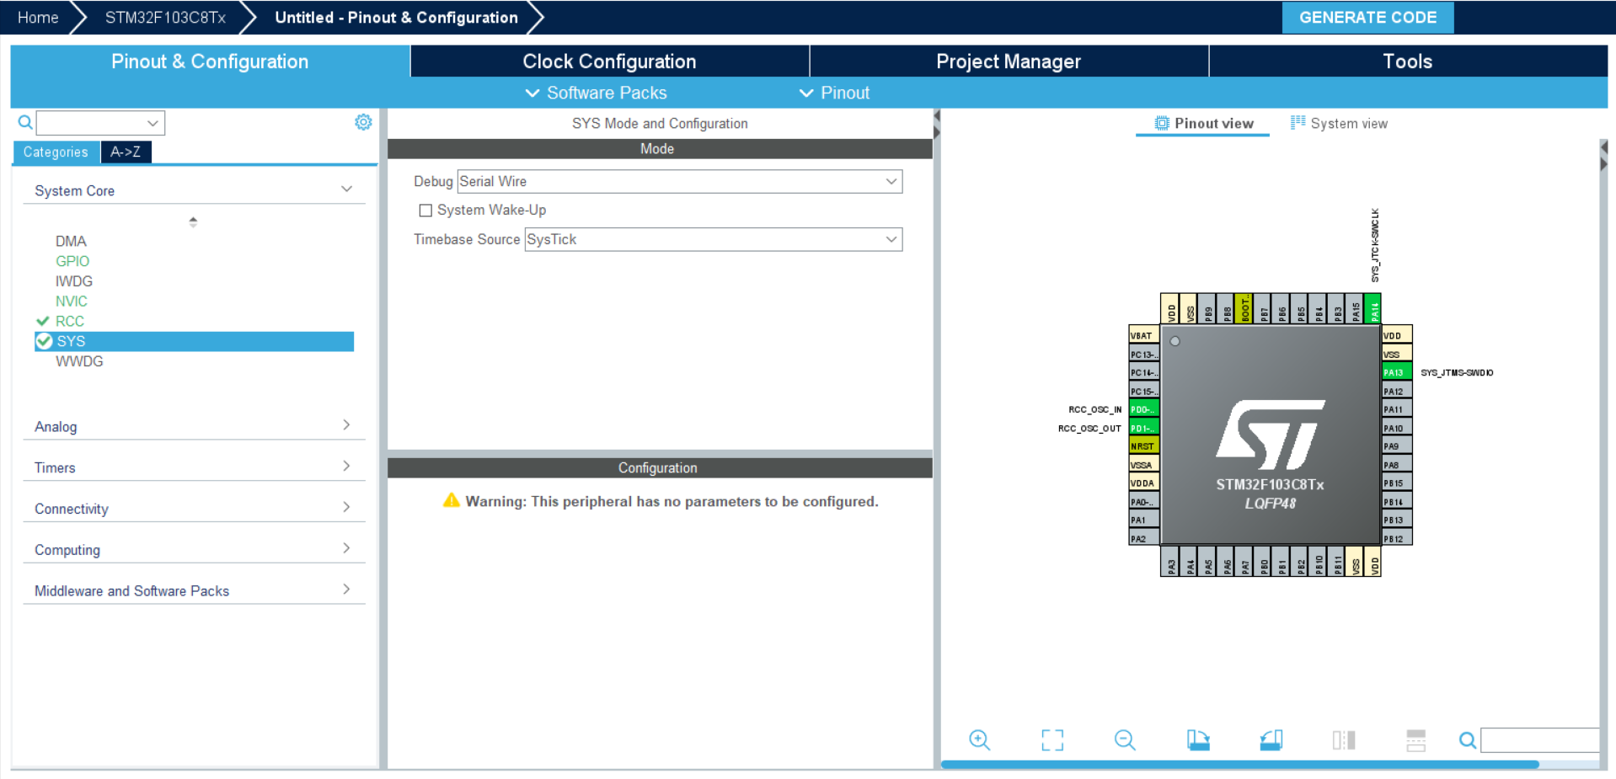
Task: Click the peripheral search magnifier icon
Action: click(25, 123)
